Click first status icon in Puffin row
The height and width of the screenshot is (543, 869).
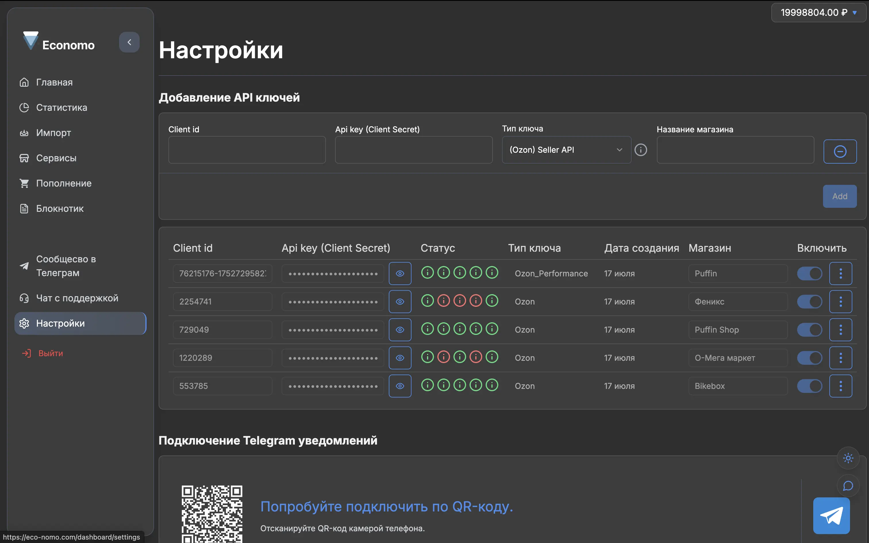click(428, 273)
